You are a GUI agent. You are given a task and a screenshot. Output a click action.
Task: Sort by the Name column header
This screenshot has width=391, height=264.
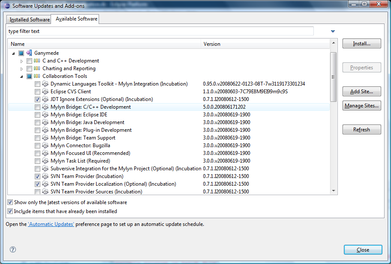click(x=105, y=44)
